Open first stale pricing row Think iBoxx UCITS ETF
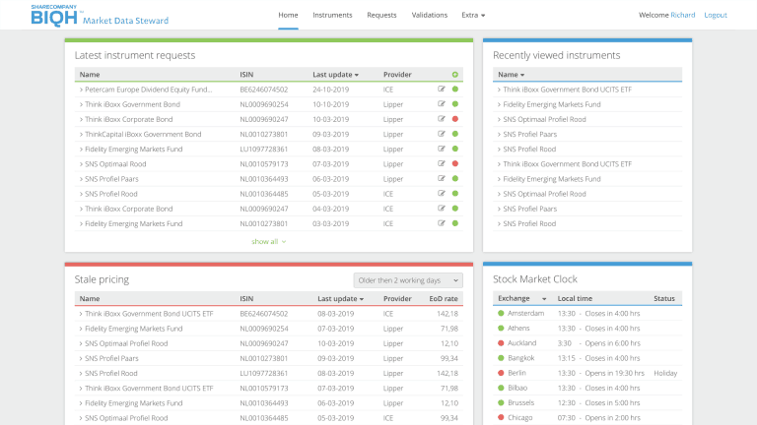 click(x=149, y=314)
